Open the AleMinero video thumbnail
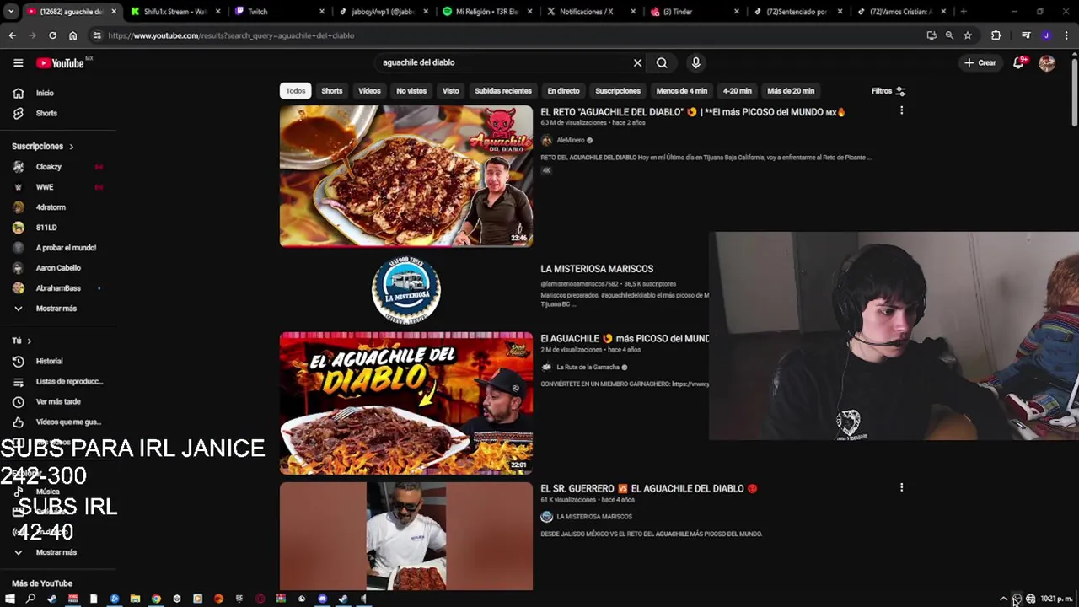The image size is (1079, 607). (x=406, y=175)
